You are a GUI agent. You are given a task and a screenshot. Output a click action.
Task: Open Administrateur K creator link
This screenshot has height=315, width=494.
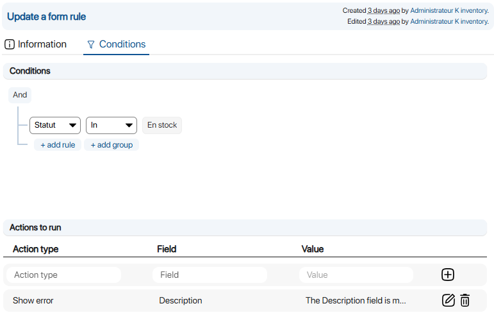434,11
